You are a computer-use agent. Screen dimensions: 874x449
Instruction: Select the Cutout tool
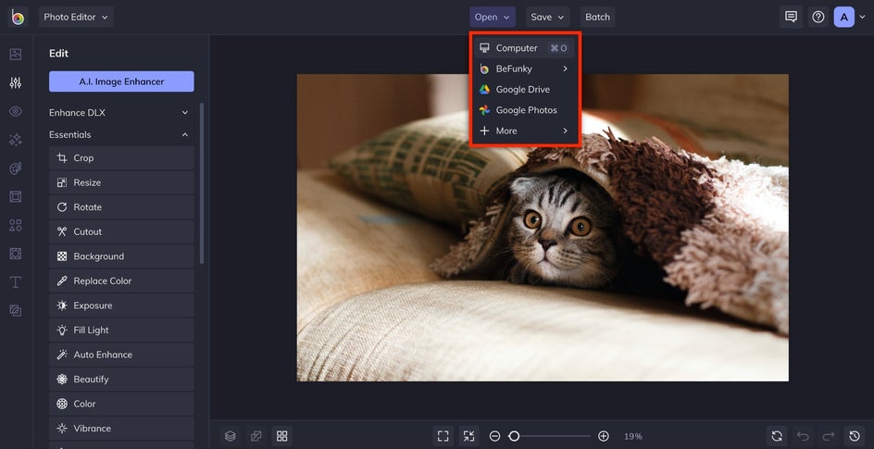click(121, 231)
